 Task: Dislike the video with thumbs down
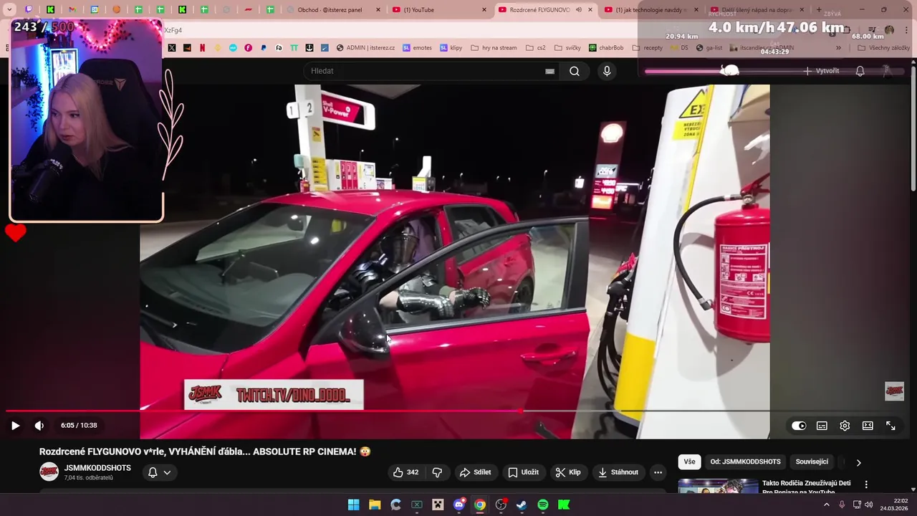(437, 472)
